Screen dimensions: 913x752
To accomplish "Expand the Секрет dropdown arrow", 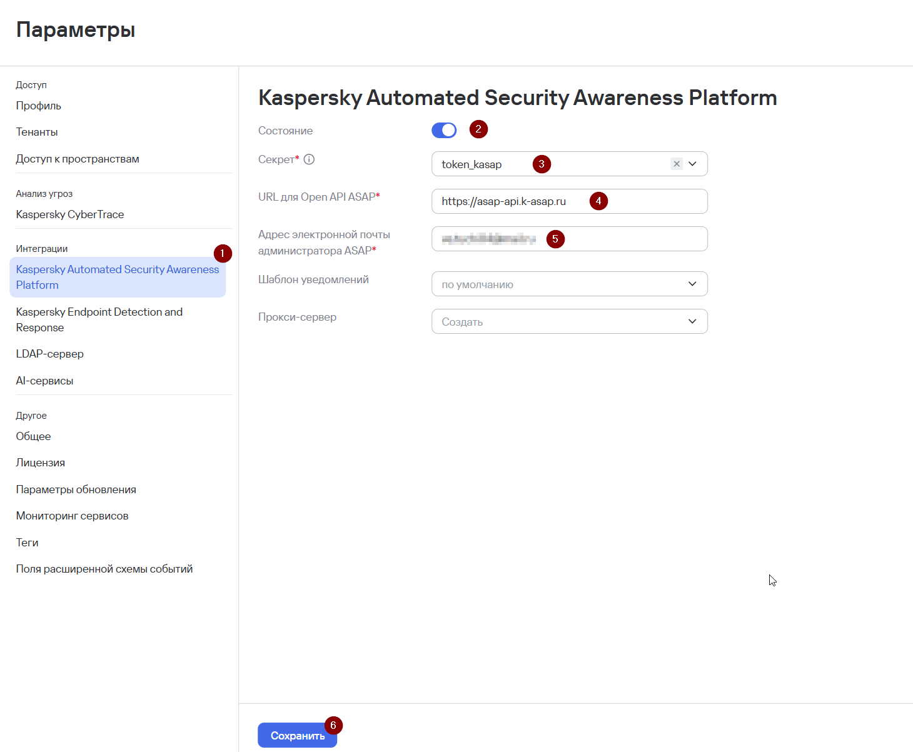I will coord(692,164).
